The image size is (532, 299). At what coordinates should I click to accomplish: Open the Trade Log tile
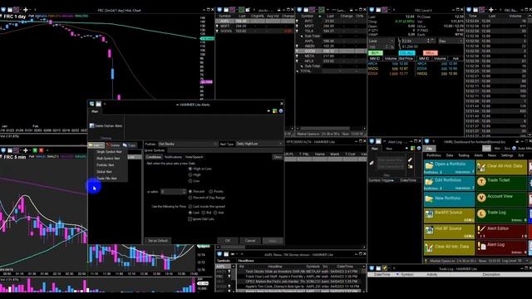click(501, 215)
